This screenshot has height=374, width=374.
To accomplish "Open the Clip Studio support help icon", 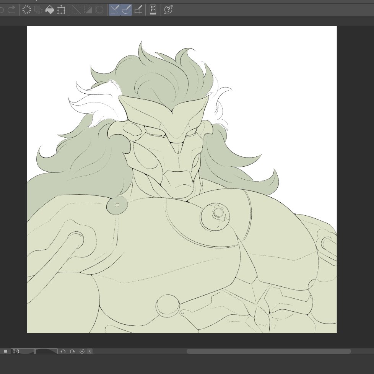I will (x=168, y=10).
